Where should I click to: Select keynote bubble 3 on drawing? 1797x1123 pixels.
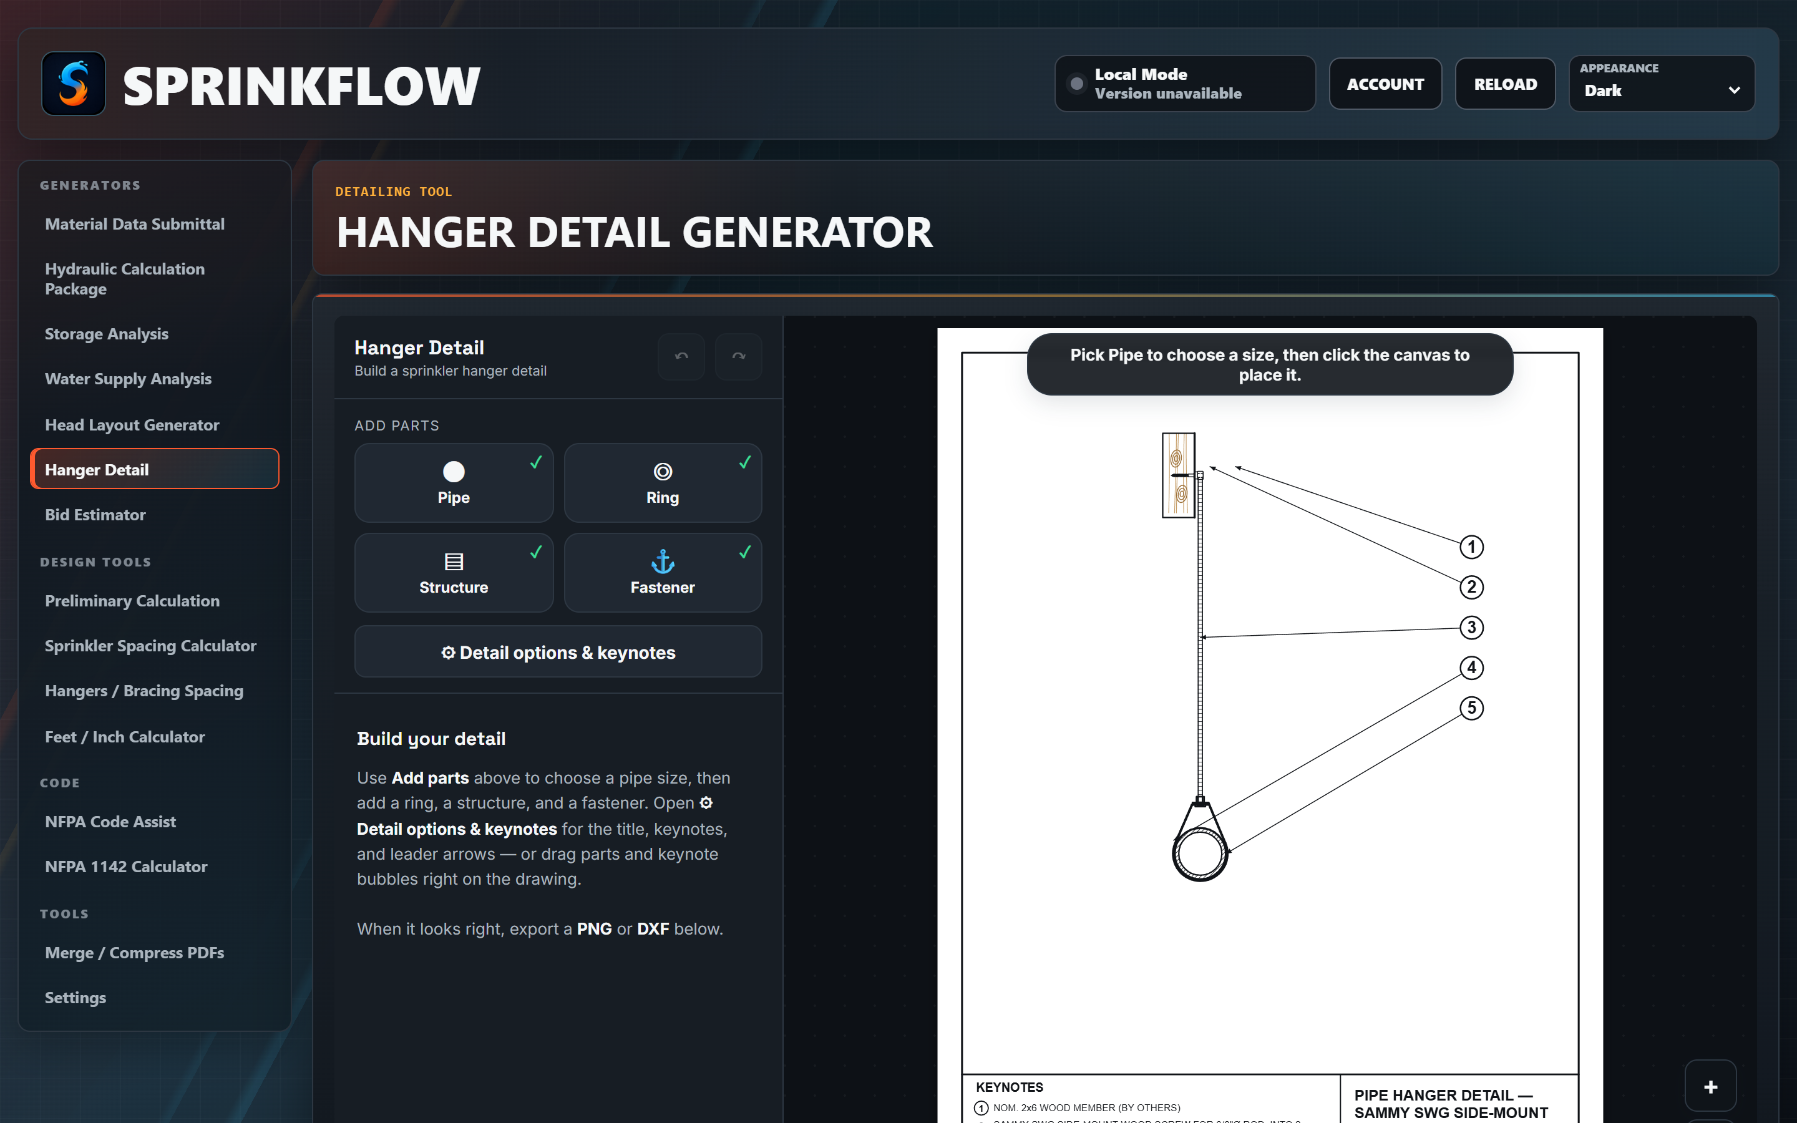coord(1471,628)
